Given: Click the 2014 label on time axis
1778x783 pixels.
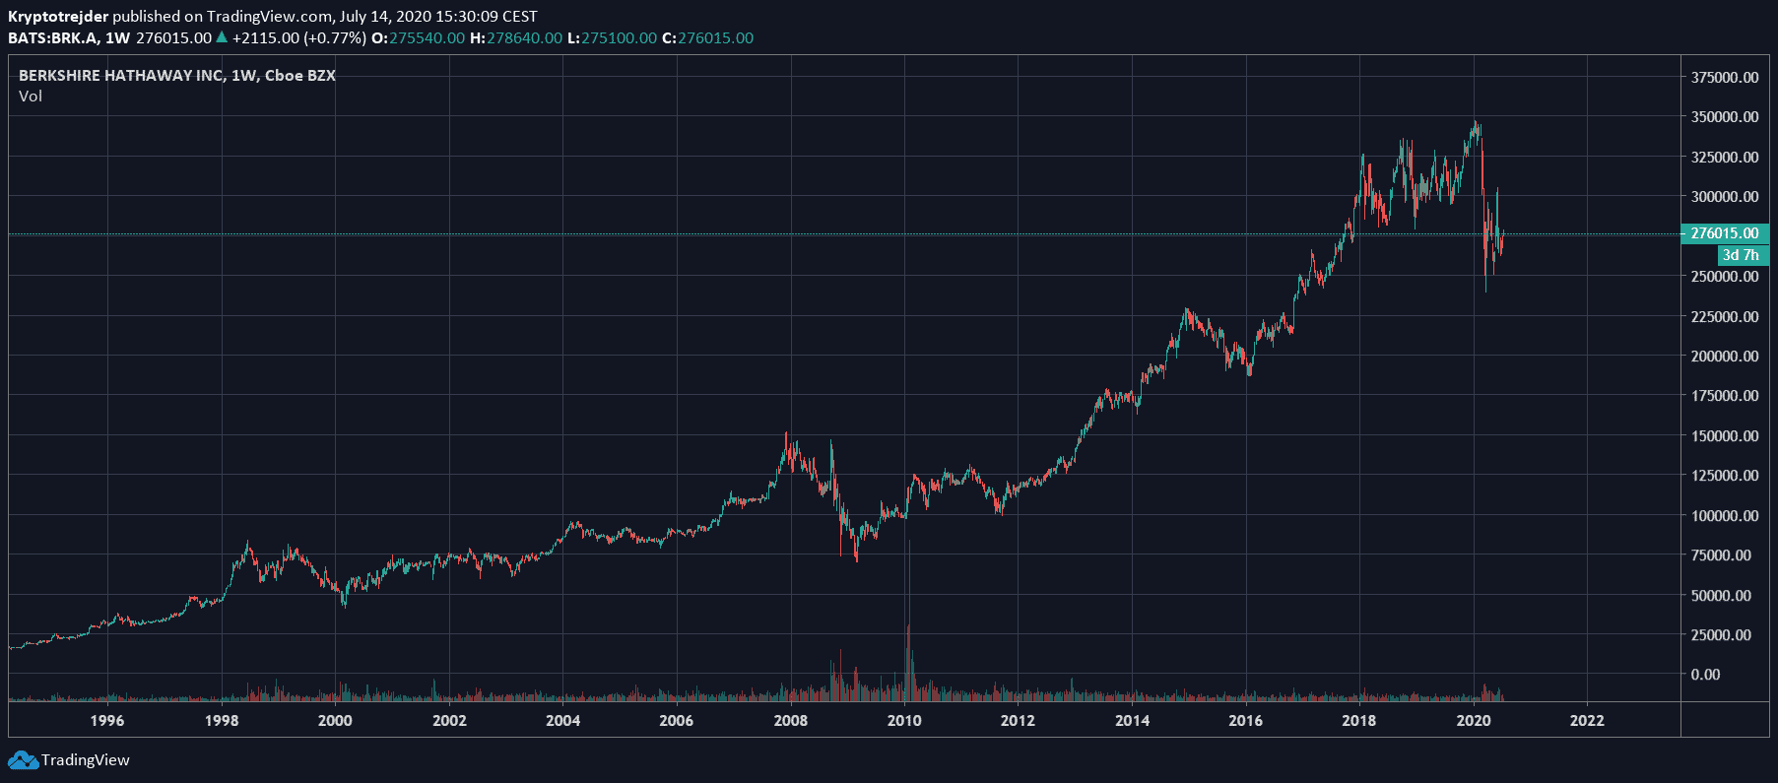Looking at the screenshot, I should tap(1132, 720).
